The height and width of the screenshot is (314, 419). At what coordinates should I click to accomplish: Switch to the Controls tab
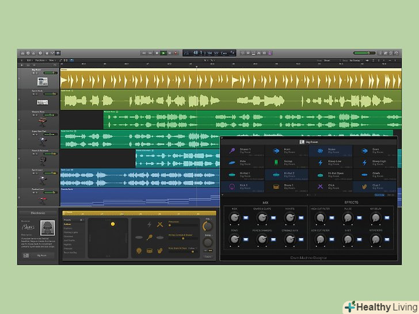coord(379,195)
